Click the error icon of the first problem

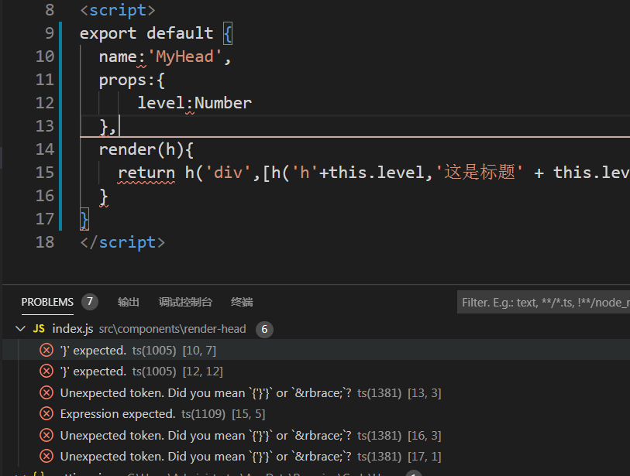46,349
